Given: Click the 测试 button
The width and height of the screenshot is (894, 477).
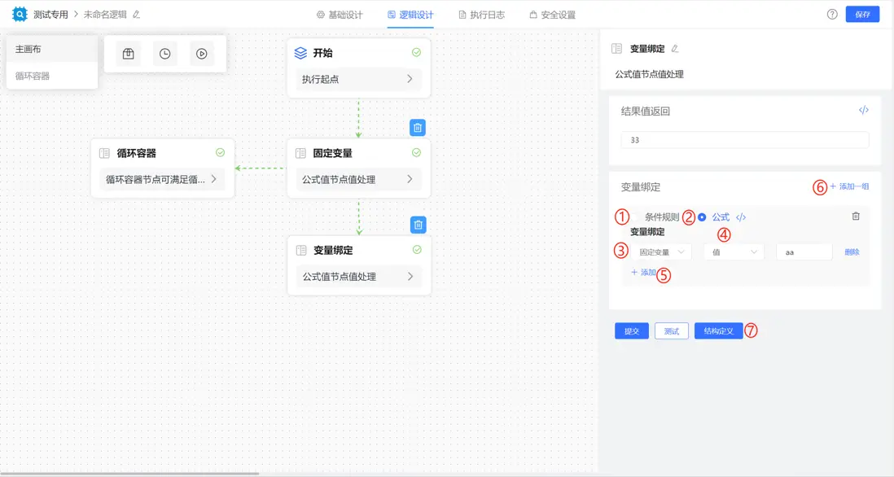Looking at the screenshot, I should [x=672, y=331].
